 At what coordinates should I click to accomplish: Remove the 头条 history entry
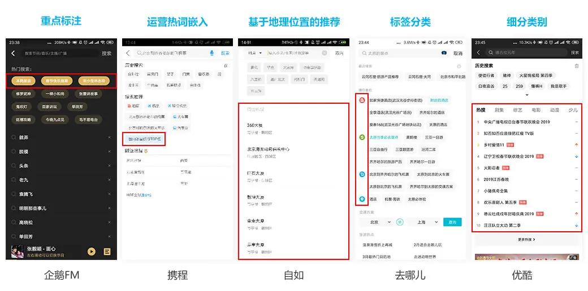coord(110,166)
